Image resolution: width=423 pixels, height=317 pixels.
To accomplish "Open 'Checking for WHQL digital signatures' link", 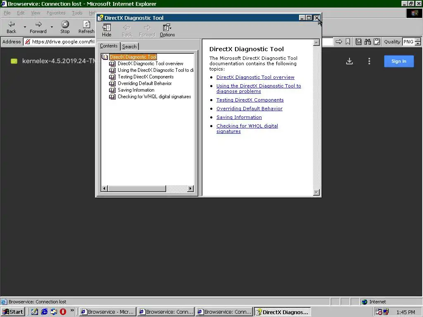I will [x=247, y=129].
